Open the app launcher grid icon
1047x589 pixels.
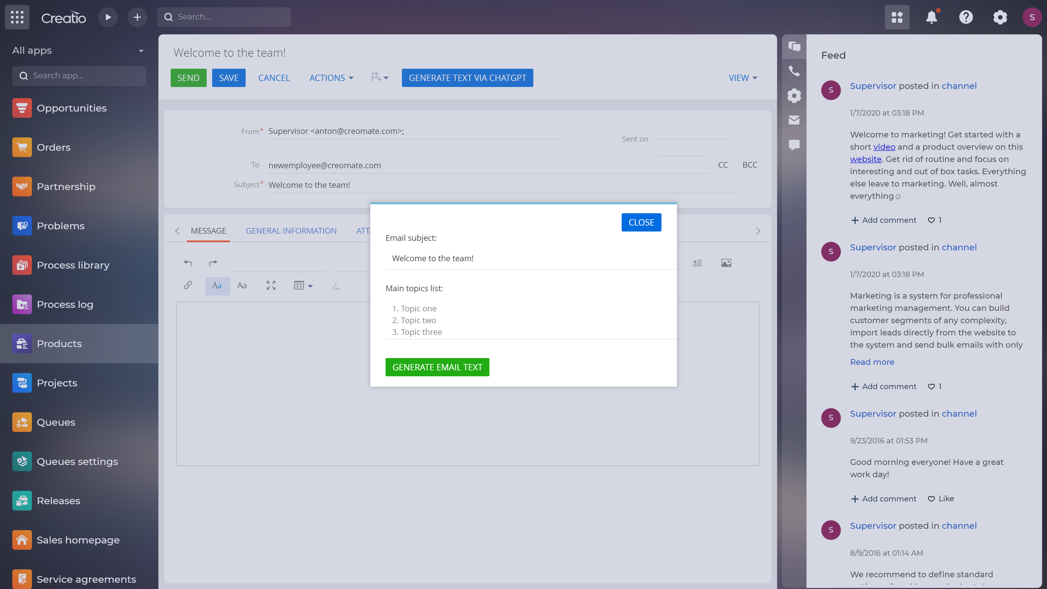(x=17, y=17)
